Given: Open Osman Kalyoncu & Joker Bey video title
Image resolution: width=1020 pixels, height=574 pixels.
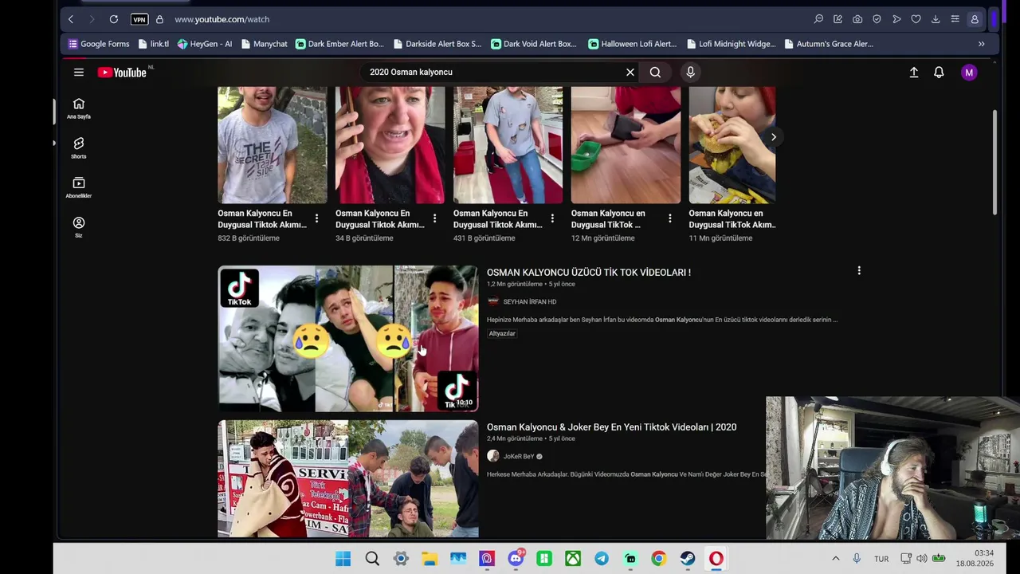Looking at the screenshot, I should (x=612, y=427).
